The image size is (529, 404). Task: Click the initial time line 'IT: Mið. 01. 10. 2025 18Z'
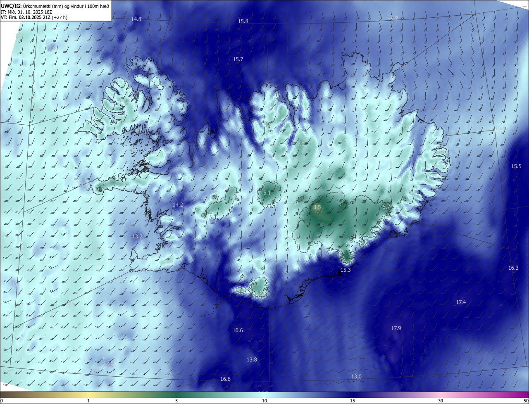coord(26,12)
